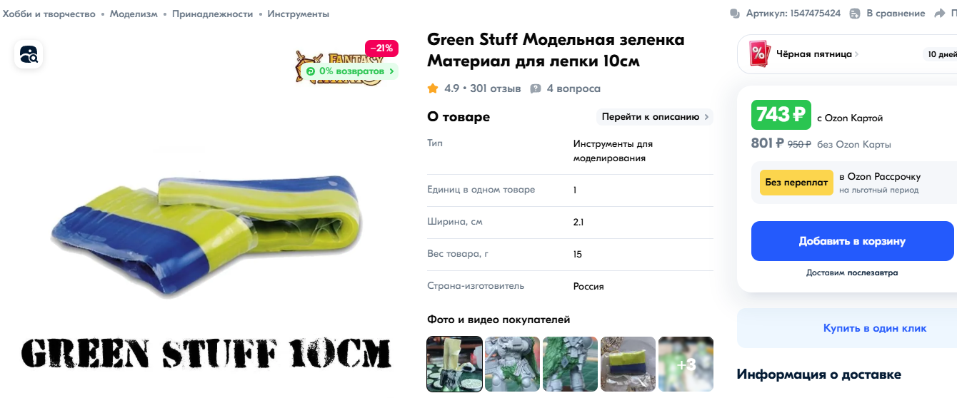Open the Моделизм breadcrumb category
This screenshot has width=957, height=398.
coord(134,14)
